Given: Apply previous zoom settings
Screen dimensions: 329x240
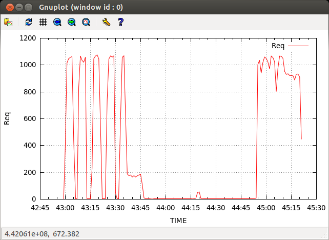Looking at the screenshot, I should (57, 22).
